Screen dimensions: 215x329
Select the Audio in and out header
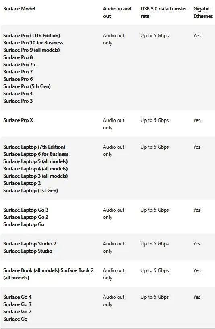coord(117,13)
